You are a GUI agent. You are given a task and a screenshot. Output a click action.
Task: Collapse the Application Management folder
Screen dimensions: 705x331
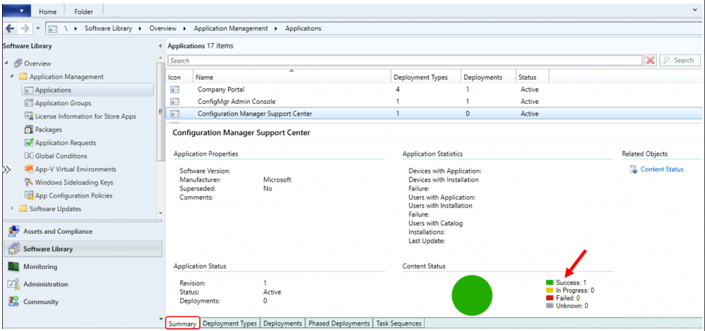tap(12, 77)
